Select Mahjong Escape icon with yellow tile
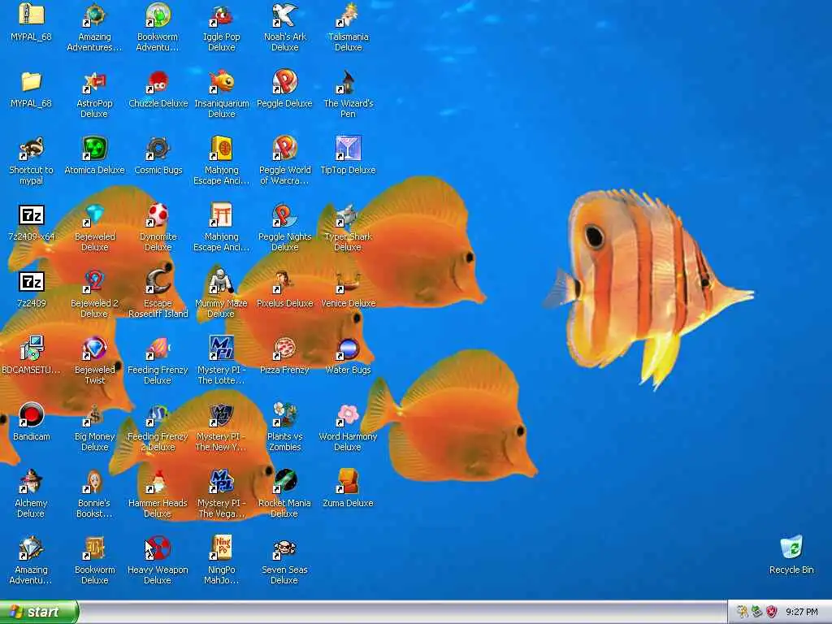Viewport: 832px width, 624px height. tap(221, 149)
